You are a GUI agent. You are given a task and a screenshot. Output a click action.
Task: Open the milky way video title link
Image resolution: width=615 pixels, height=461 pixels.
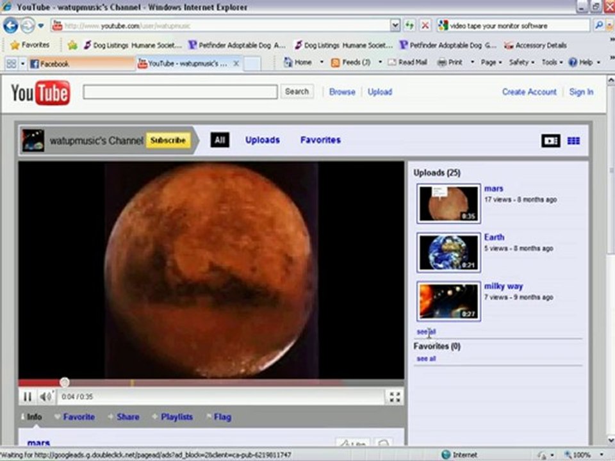coord(504,286)
